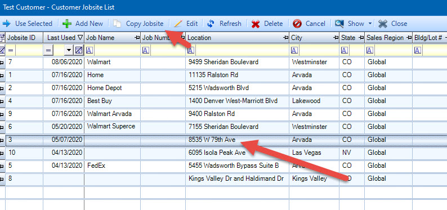The image size is (447, 210).
Task: Sort by the Jobsite ID column header
Action: coord(24,38)
